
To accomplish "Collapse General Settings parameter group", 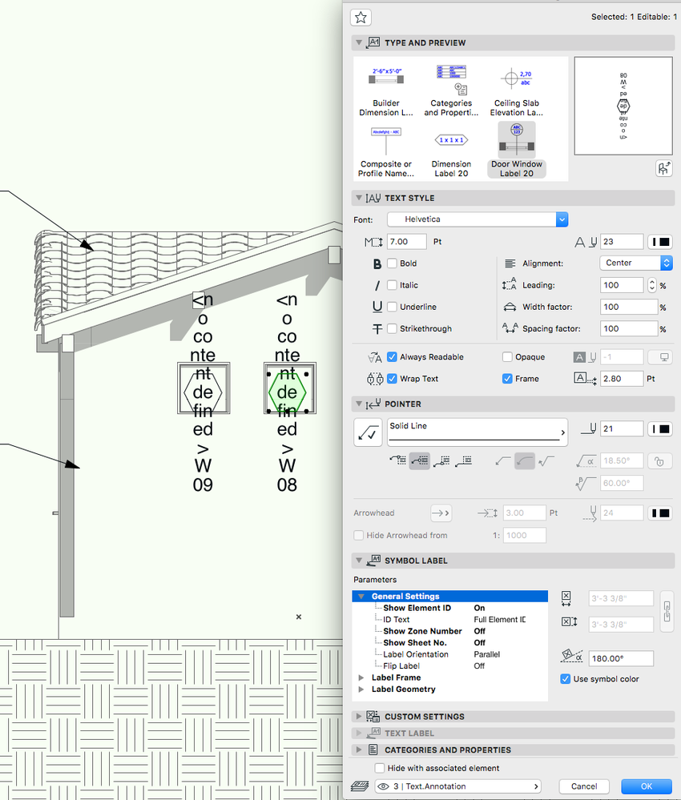I will (361, 596).
